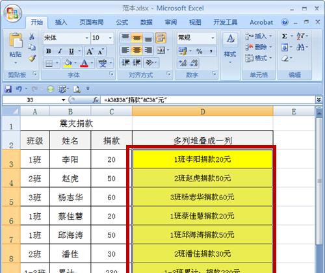Image resolution: width=325 pixels, height=273 pixels.
Task: Apply cell borders icon
Action: click(x=49, y=64)
